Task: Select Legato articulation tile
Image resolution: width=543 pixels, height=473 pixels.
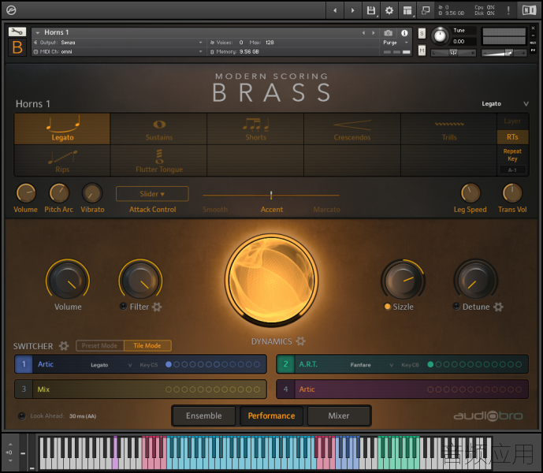Action: click(62, 128)
